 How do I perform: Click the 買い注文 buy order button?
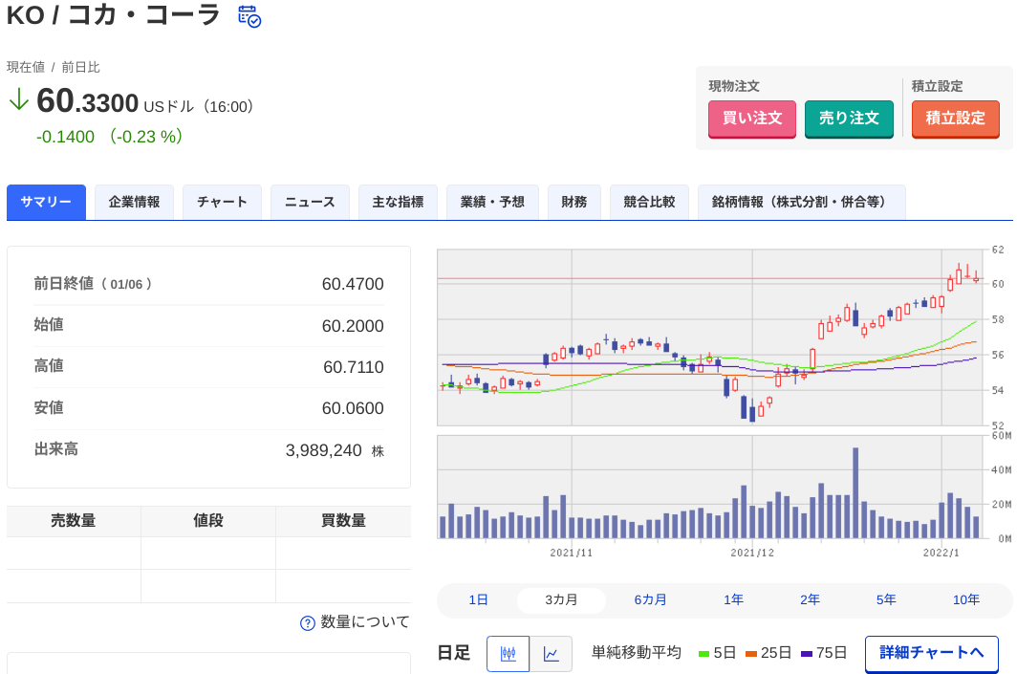[751, 119]
